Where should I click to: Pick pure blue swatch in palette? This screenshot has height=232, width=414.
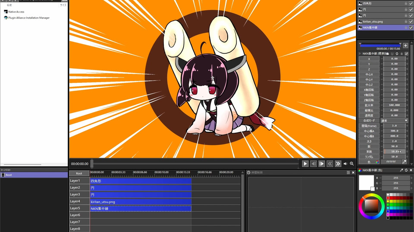click(388, 211)
